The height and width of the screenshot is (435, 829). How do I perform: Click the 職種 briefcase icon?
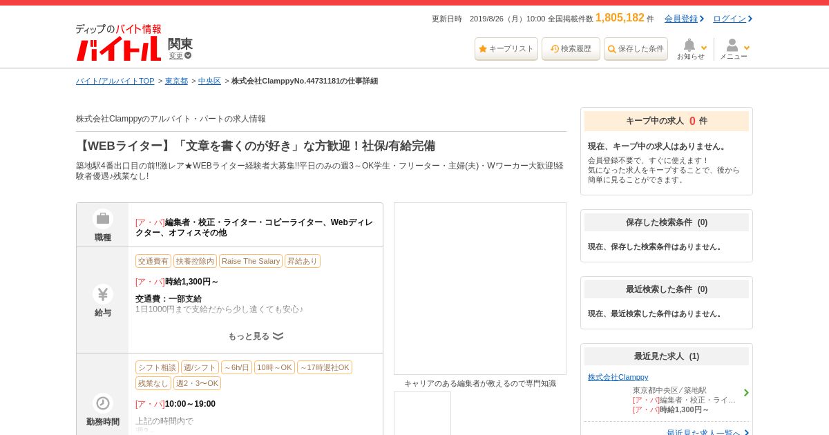pos(103,218)
